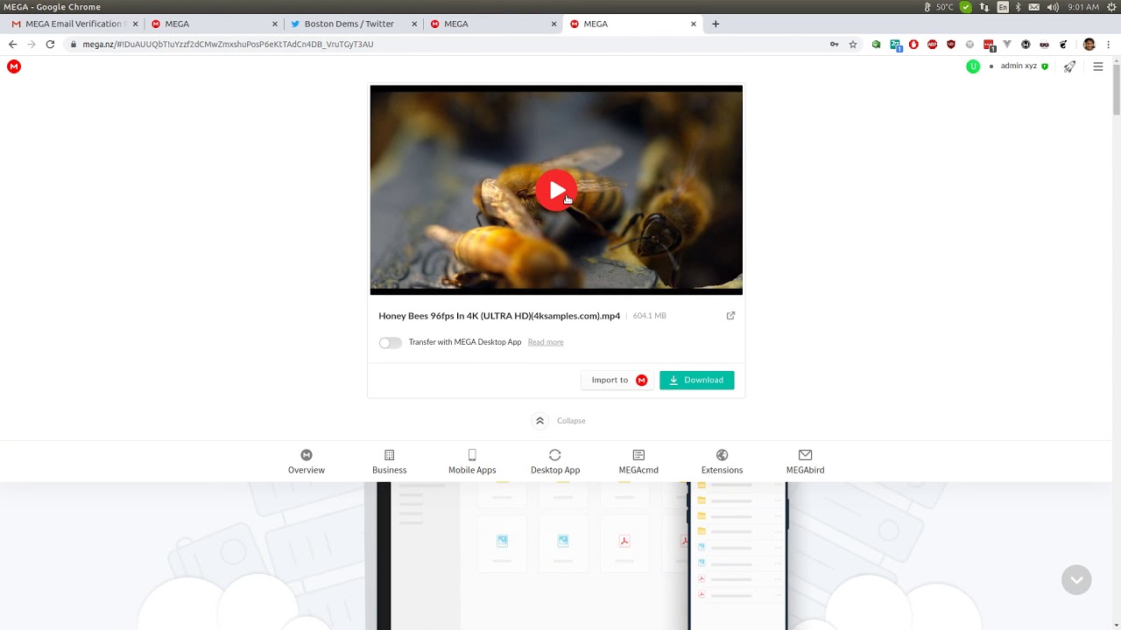Collapse the file details section

click(x=560, y=421)
